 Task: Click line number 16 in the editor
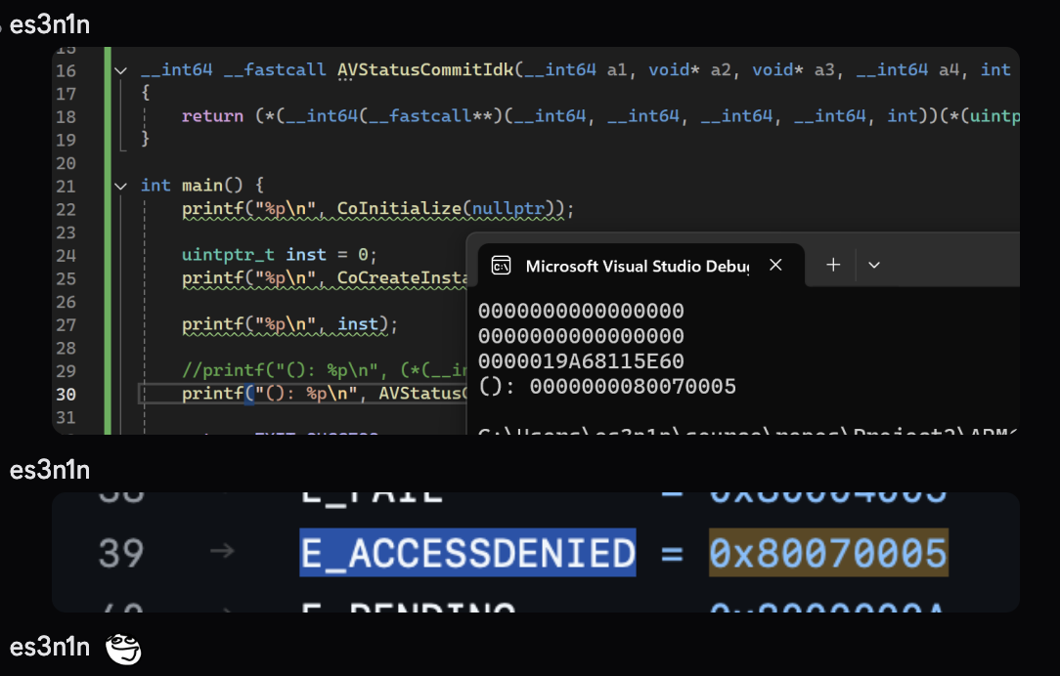[x=66, y=71]
